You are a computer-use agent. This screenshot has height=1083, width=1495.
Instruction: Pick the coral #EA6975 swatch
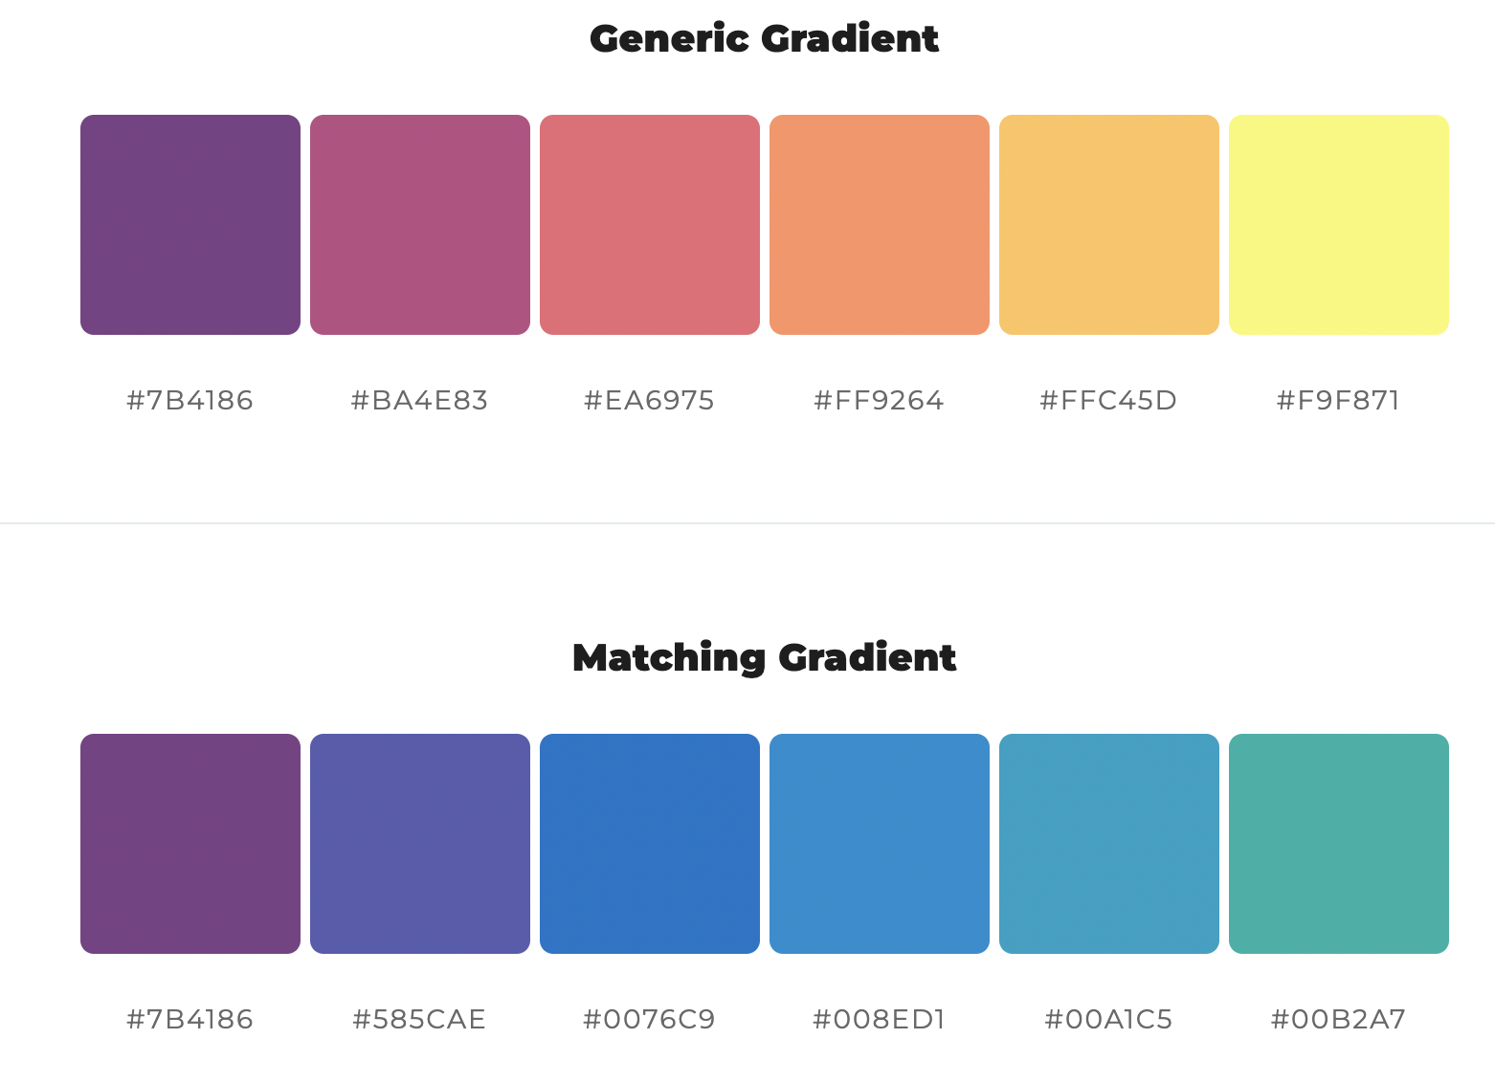650,225
